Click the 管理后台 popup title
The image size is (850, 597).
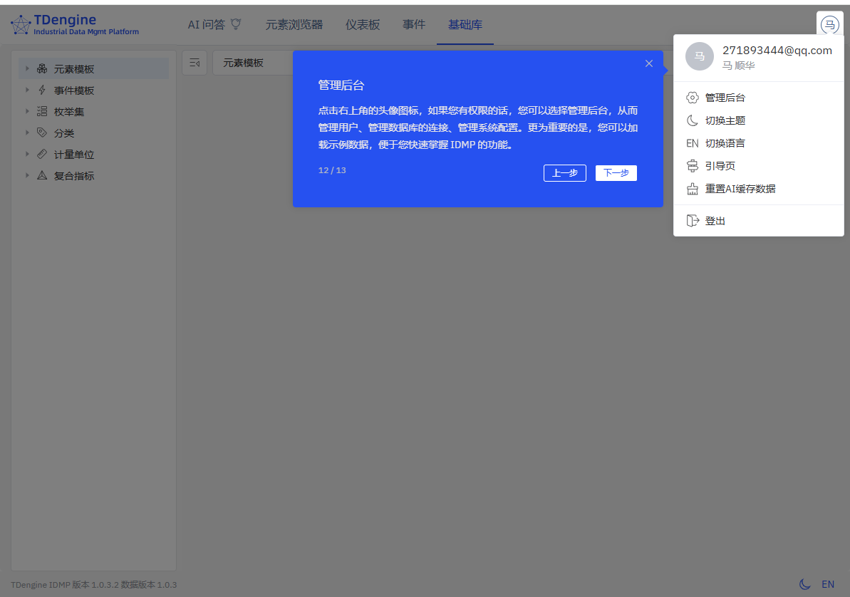[x=341, y=85]
